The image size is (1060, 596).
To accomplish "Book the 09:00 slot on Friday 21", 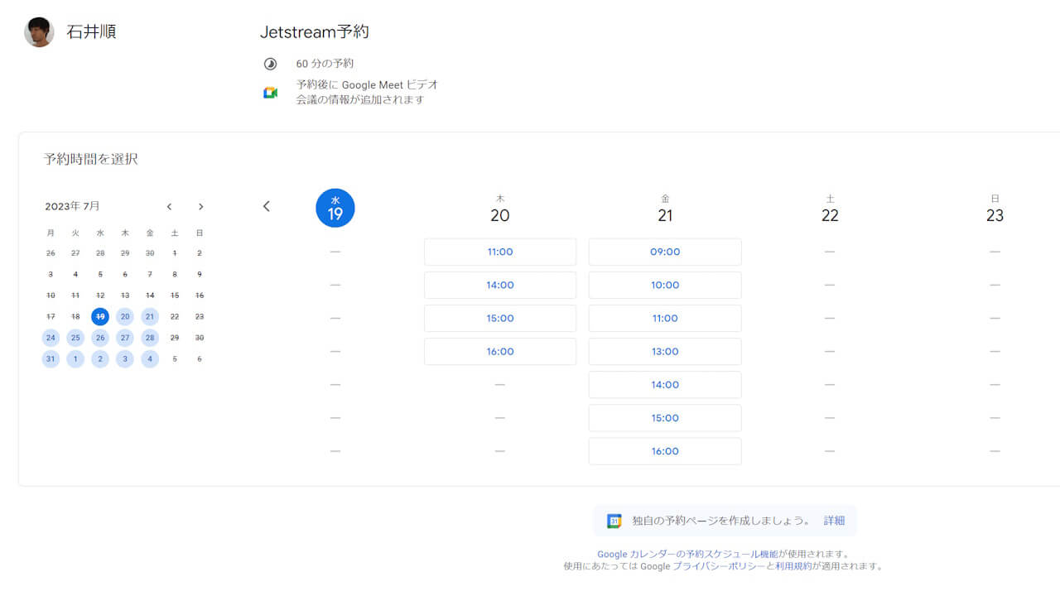I will click(x=664, y=252).
